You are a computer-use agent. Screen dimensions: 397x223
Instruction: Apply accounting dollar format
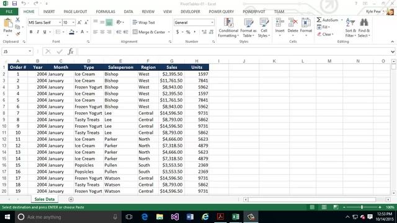[x=177, y=32]
